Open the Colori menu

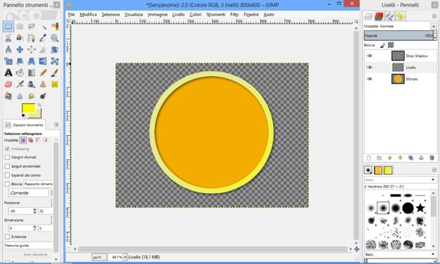pyautogui.click(x=196, y=14)
